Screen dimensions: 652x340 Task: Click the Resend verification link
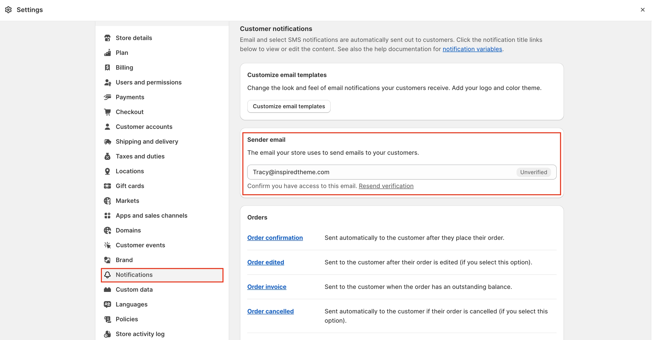coord(386,186)
